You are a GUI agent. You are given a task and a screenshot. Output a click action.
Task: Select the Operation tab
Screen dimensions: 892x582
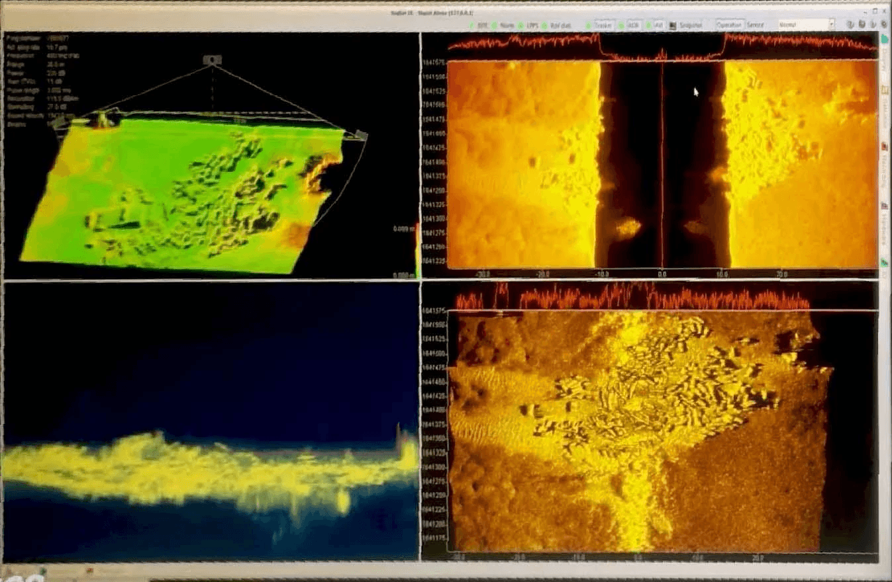pos(729,24)
